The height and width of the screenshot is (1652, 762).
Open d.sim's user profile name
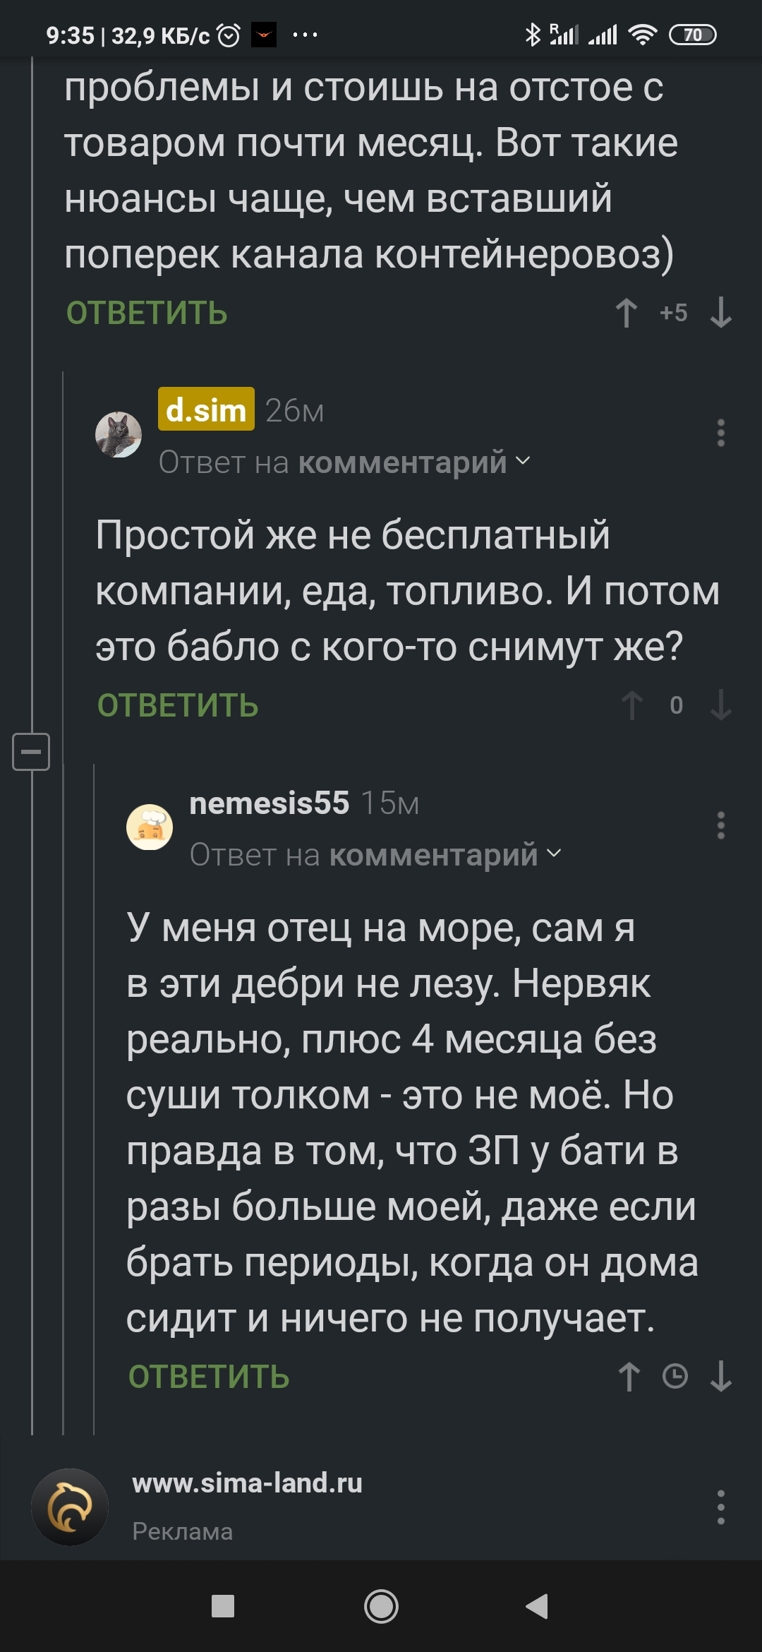pos(206,409)
